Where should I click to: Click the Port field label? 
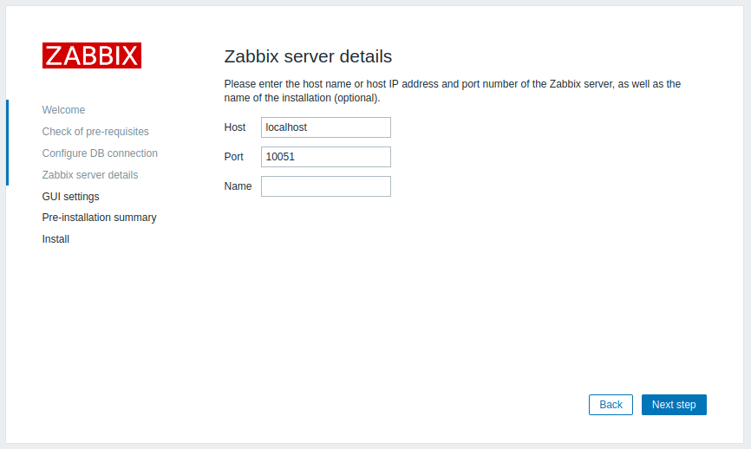(x=234, y=157)
